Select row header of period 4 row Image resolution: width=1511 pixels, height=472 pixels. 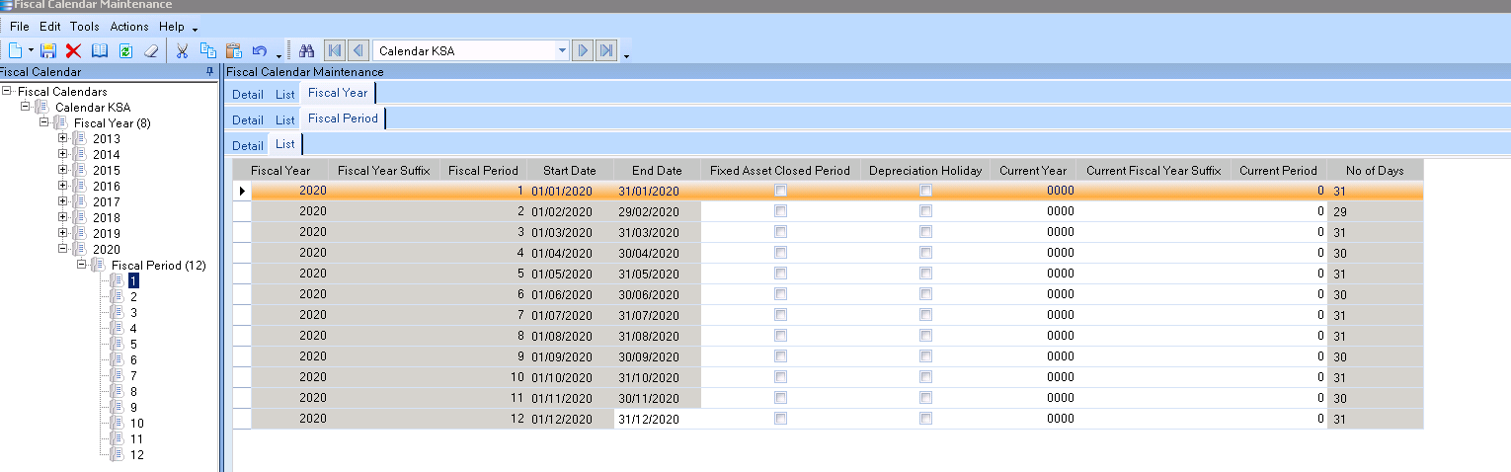(x=242, y=253)
